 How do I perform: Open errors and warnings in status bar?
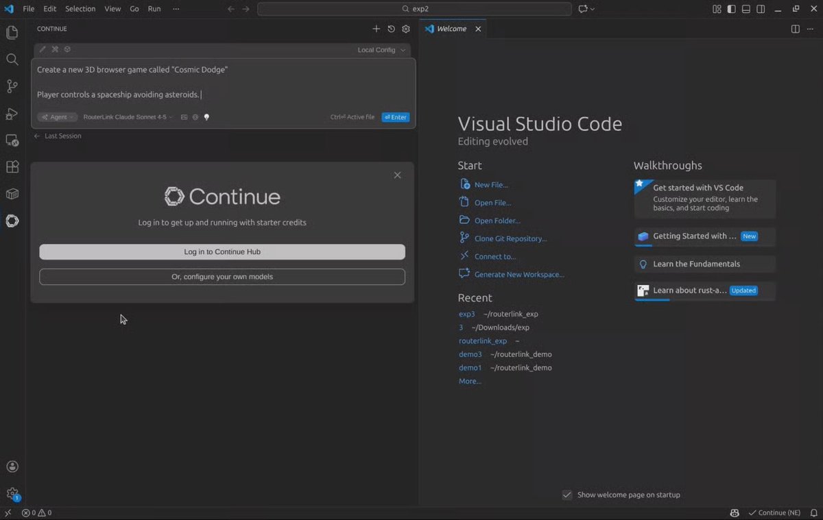36,512
